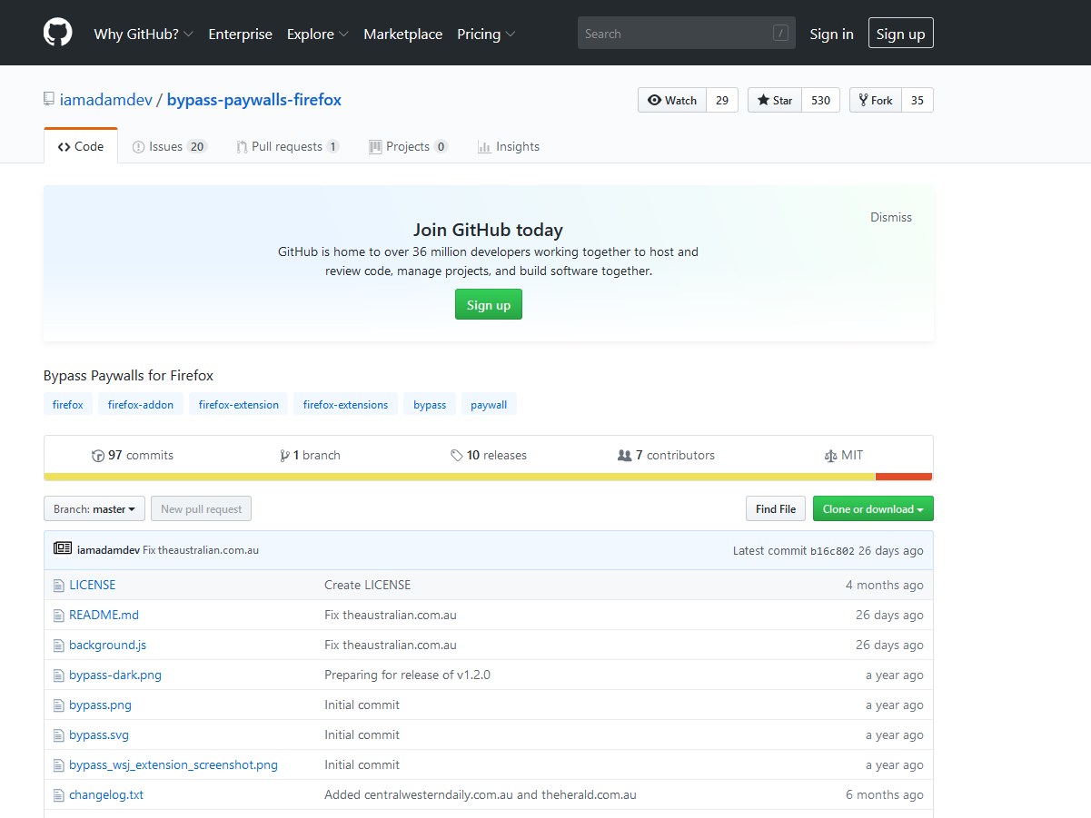Open the watchers count 29

722,100
